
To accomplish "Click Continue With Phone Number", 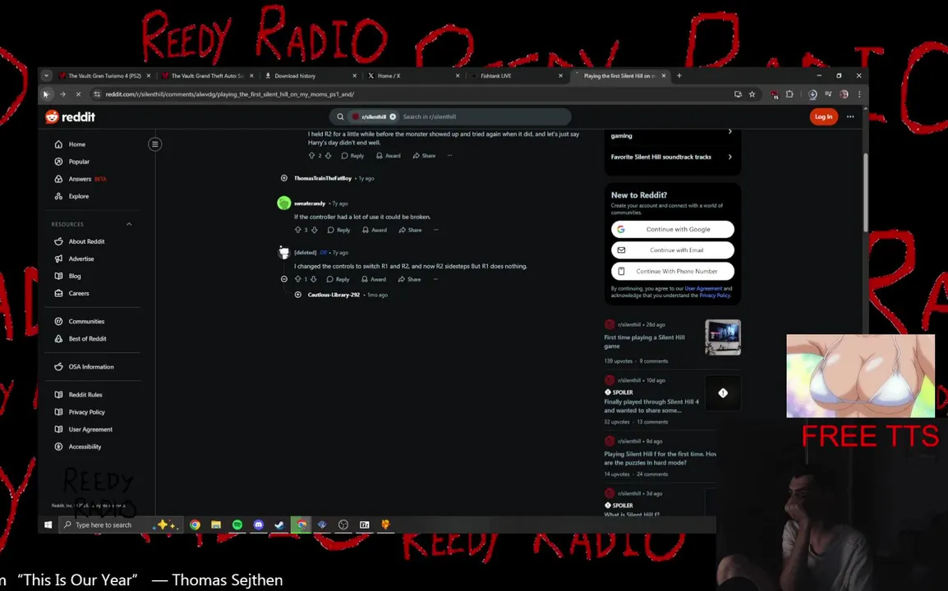I will (672, 272).
